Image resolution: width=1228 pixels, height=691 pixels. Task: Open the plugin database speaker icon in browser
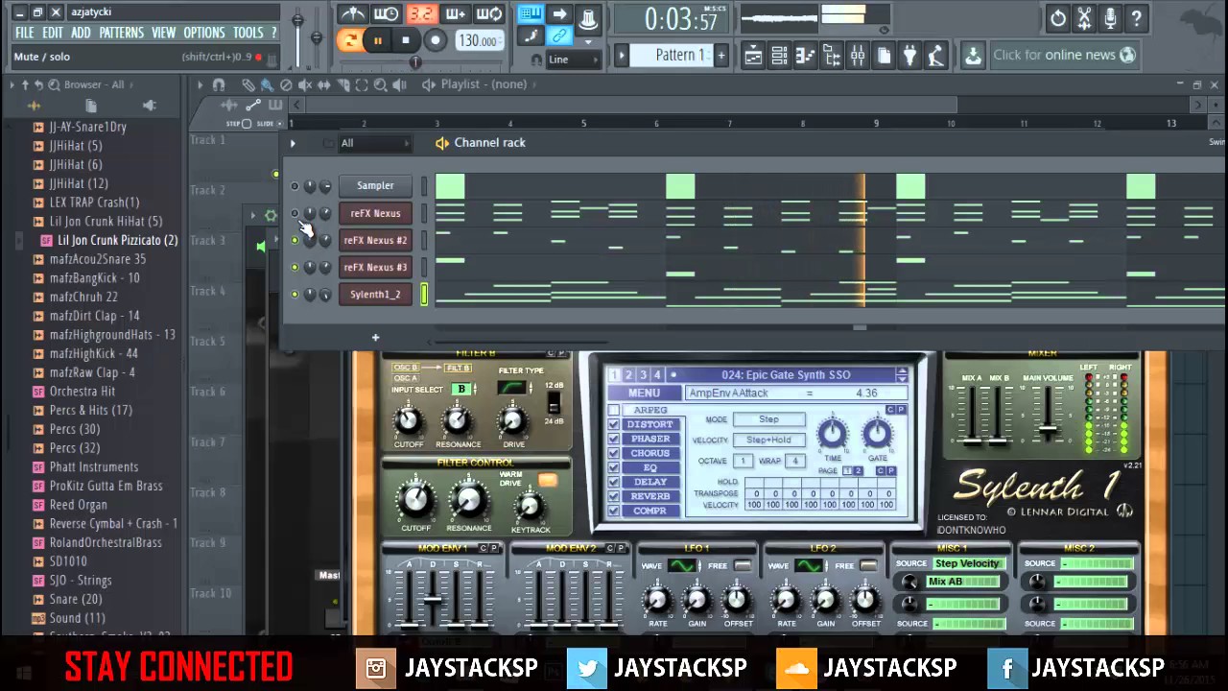pos(149,106)
